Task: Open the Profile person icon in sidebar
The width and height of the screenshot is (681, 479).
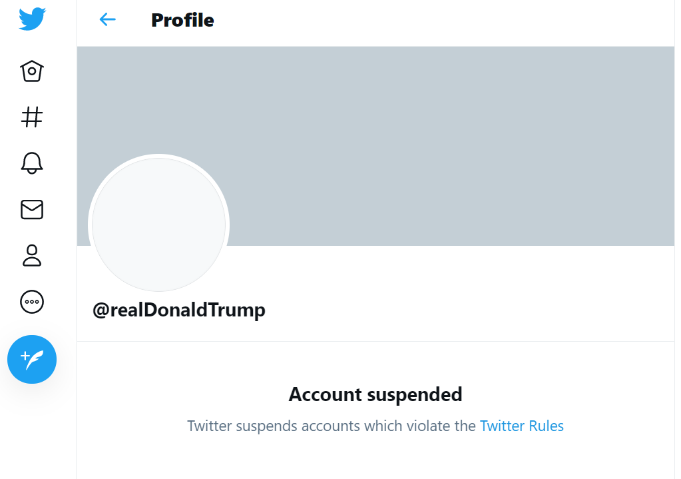Action: 32,255
